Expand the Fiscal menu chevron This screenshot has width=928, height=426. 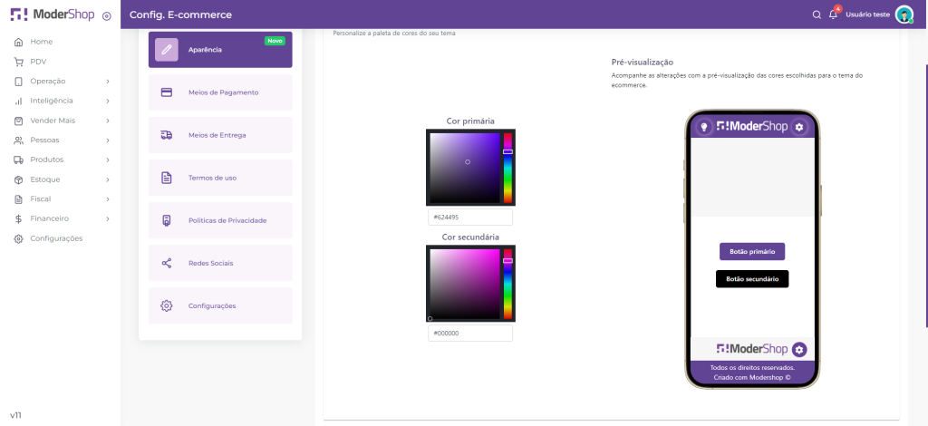point(108,198)
